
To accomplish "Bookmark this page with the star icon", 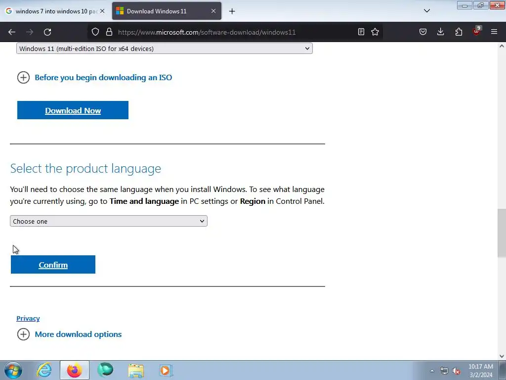I will click(375, 32).
